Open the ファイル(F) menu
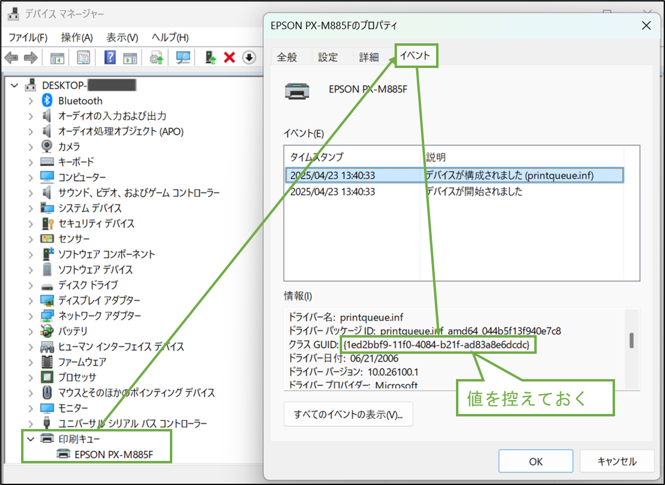This screenshot has height=485, width=665. point(28,37)
